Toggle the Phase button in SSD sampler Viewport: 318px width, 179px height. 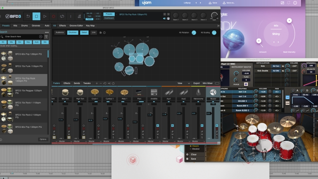(246, 84)
